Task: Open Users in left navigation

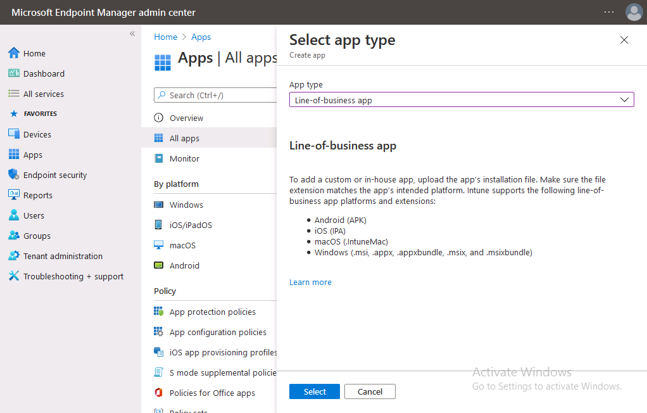Action: [34, 215]
